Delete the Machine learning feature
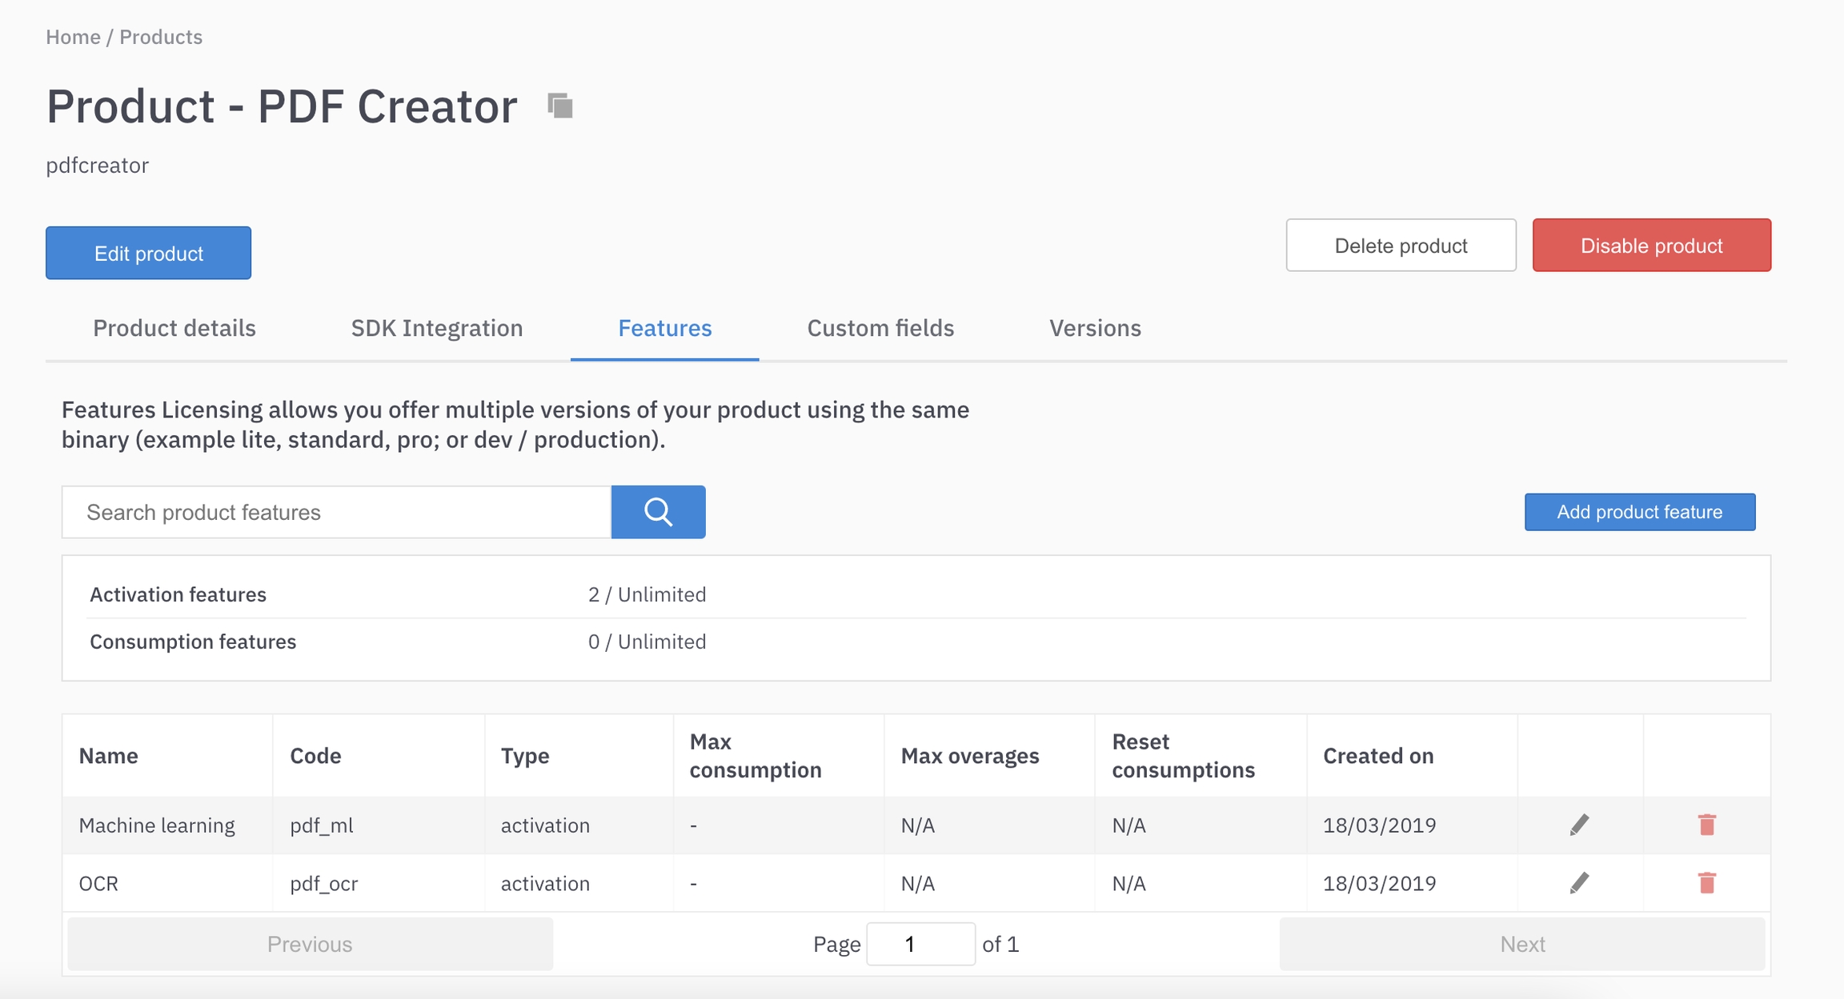This screenshot has height=999, width=1844. tap(1706, 825)
